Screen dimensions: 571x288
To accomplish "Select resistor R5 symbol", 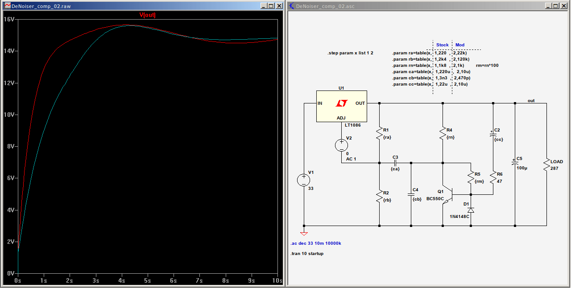I will (471, 178).
